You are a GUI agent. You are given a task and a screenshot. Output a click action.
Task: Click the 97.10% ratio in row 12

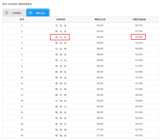[x=139, y=89]
